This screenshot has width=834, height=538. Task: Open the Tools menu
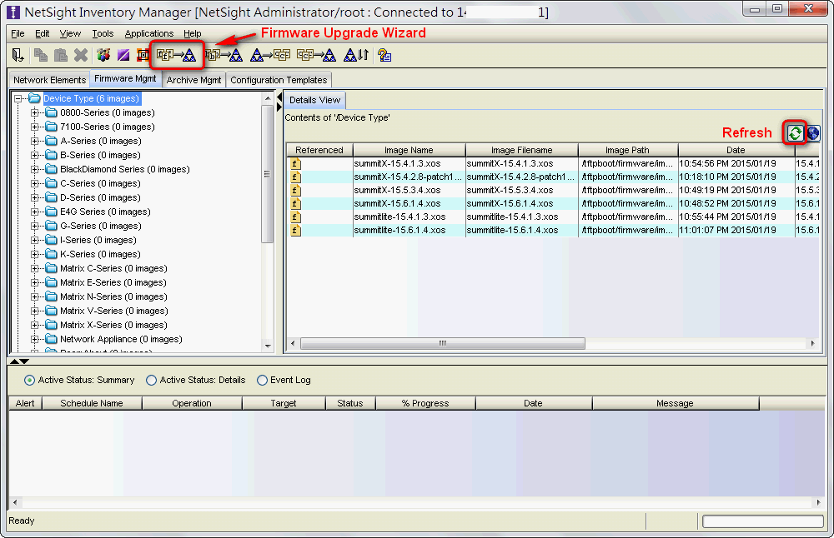click(x=103, y=33)
